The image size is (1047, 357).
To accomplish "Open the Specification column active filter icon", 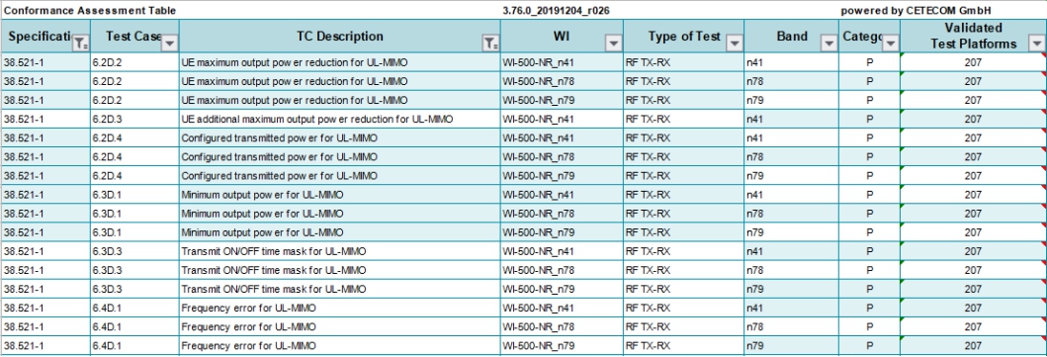I will pos(81,44).
